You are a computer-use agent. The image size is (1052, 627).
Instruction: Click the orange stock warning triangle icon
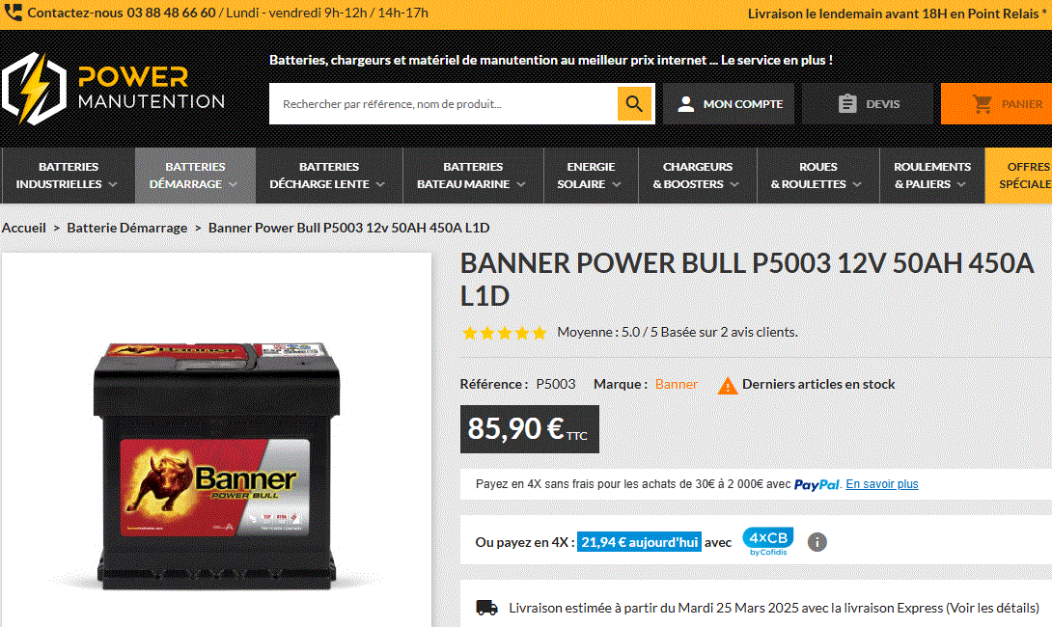click(x=728, y=386)
